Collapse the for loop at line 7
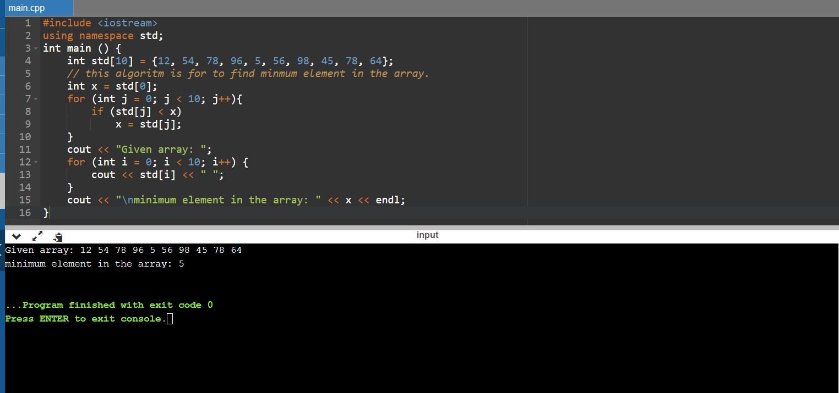The image size is (839, 393). tap(36, 99)
